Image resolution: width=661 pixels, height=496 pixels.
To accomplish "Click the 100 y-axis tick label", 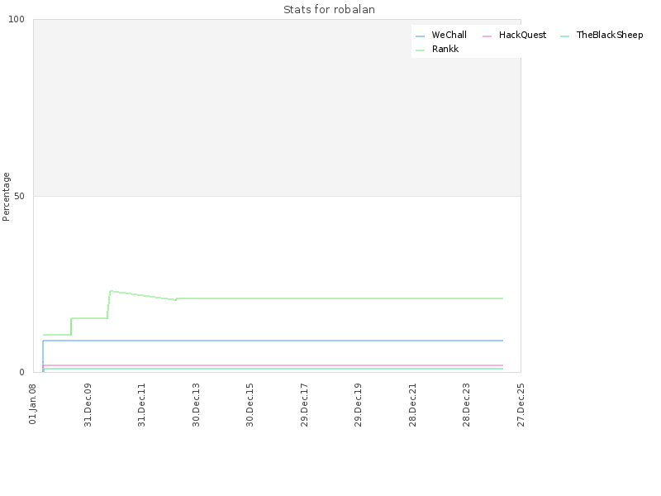I will tap(17, 19).
